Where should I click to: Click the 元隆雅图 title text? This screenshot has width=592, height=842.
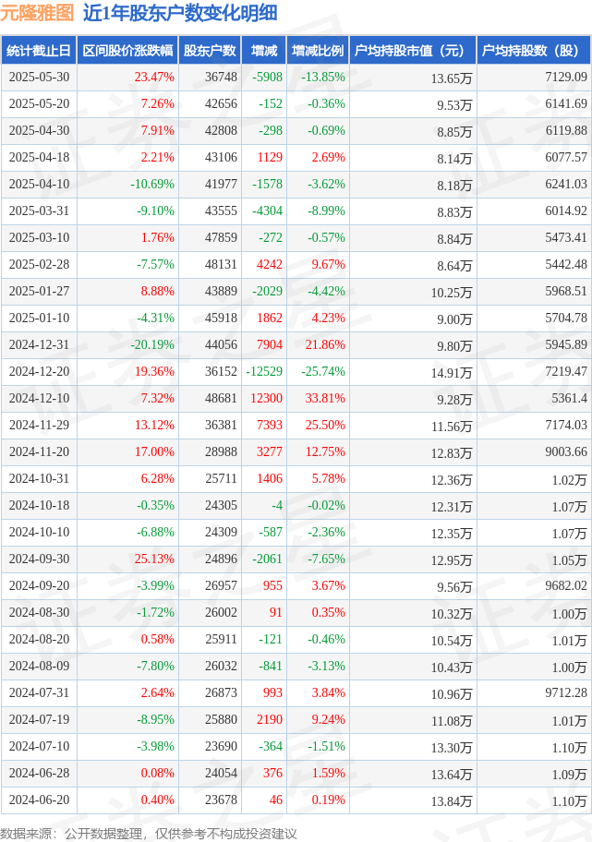click(37, 13)
